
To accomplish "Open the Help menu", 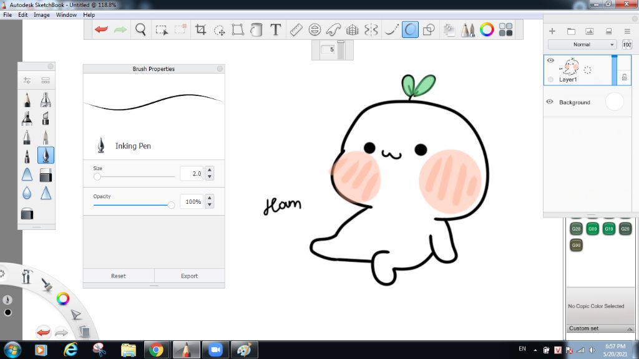I will coord(89,15).
